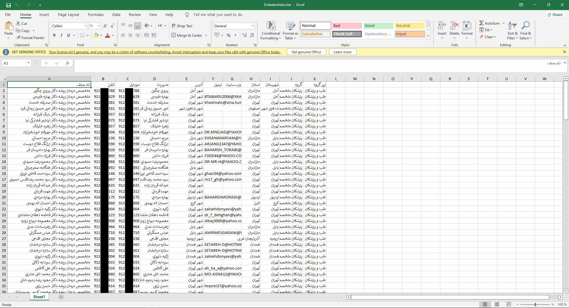Click the AutoSum sigma icon
The width and height of the screenshot is (569, 308).
(482, 23)
